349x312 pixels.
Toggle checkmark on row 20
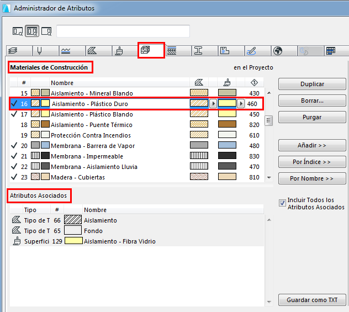coord(14,146)
